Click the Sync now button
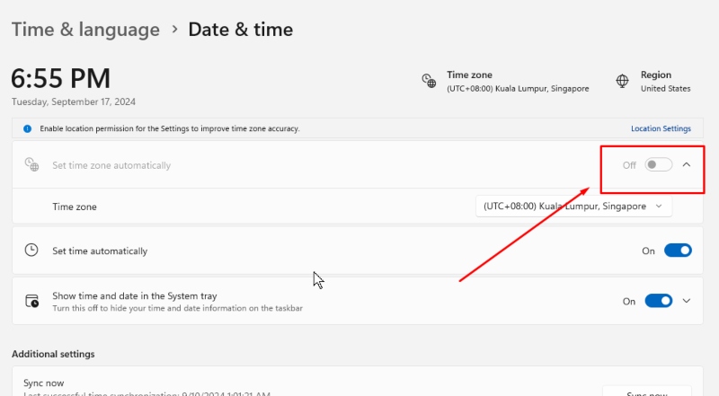This screenshot has width=719, height=396. [646, 392]
